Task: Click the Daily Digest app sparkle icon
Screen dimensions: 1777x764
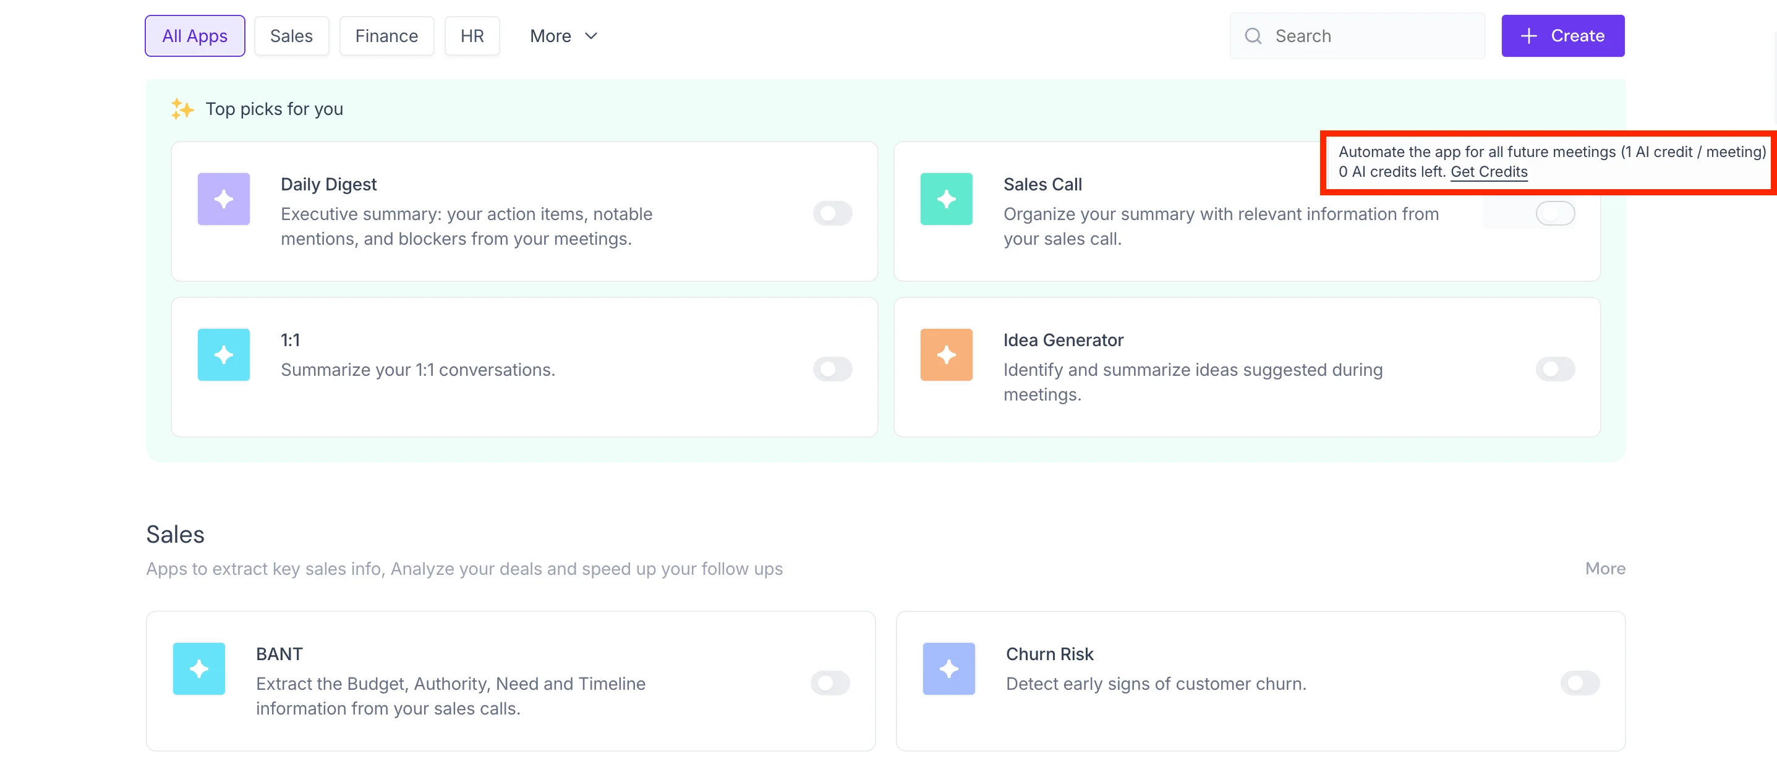Action: (x=223, y=199)
